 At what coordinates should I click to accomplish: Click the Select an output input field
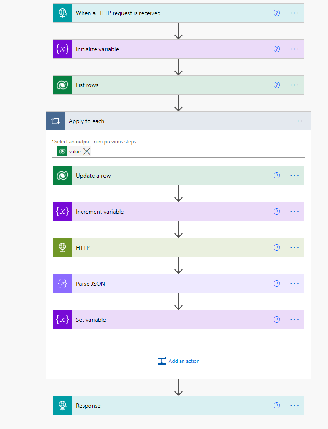[197, 151]
